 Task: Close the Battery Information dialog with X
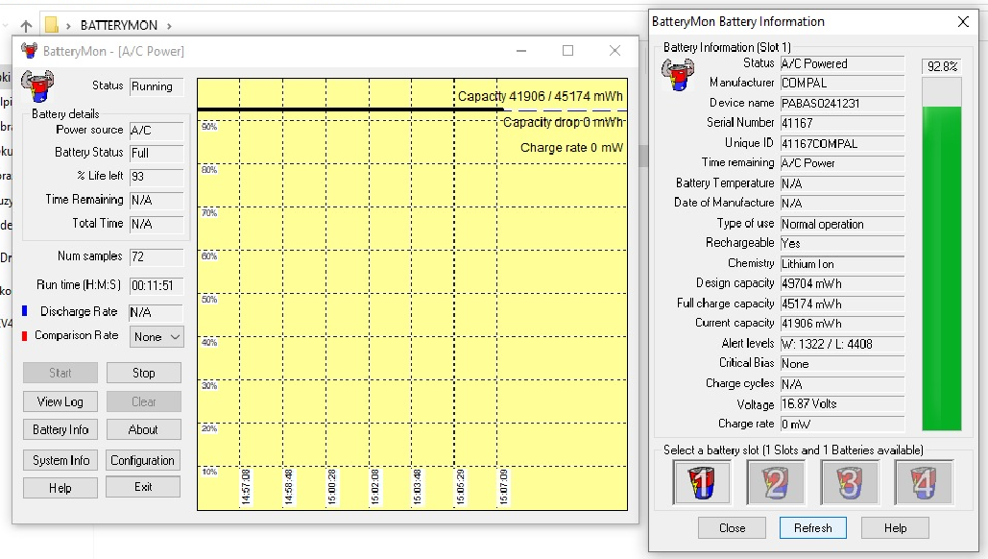963,22
